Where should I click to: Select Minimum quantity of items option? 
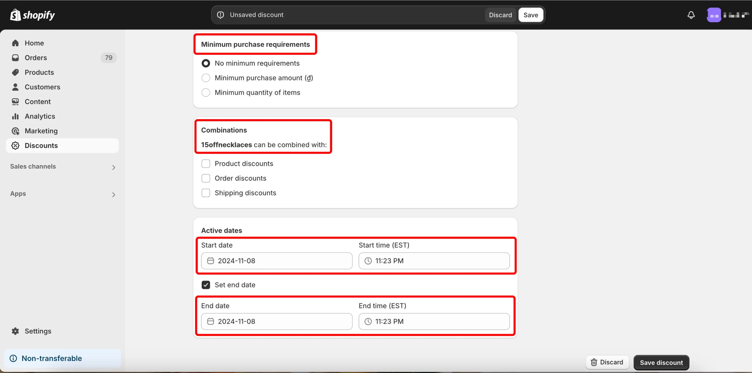[206, 92]
